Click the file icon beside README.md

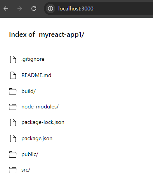coord(13,75)
